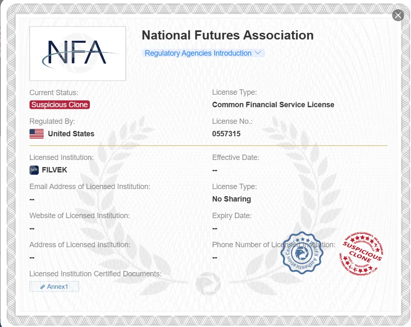Screen dimensions: 411x327
Task: Click the Regulated By label
Action: (52, 121)
